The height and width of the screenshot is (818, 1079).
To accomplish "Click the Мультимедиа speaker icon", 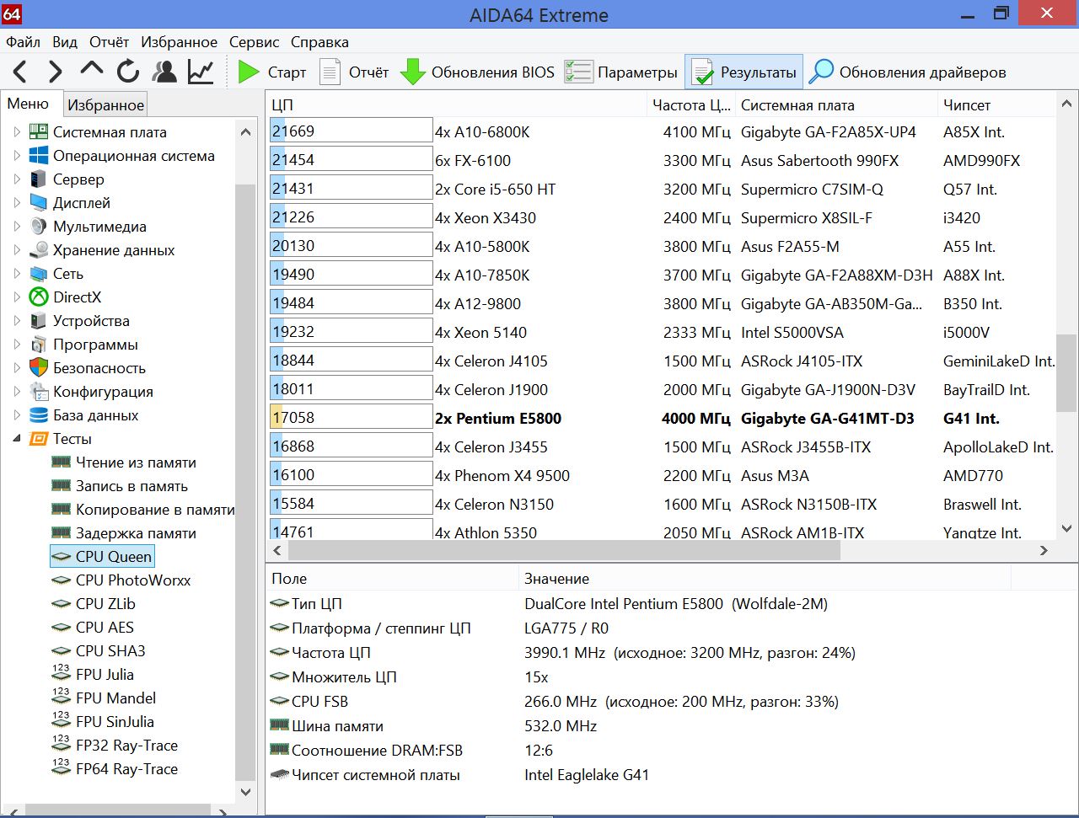I will coord(39,227).
